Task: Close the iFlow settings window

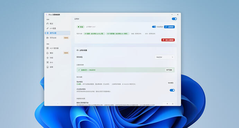Action: [x=178, y=15]
